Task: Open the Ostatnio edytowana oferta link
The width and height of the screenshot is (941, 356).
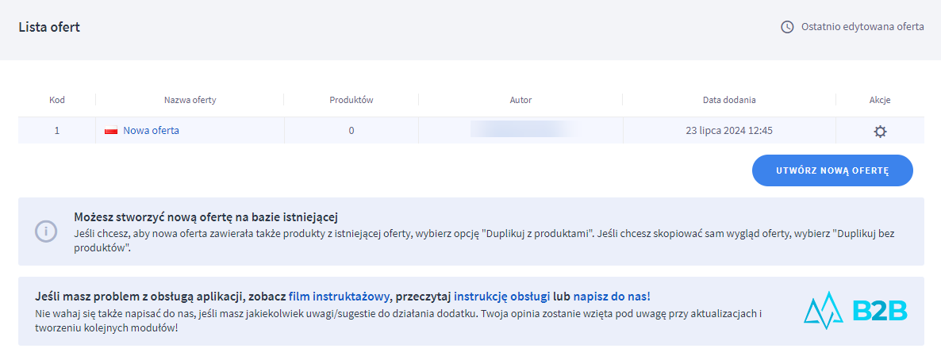Action: [862, 27]
